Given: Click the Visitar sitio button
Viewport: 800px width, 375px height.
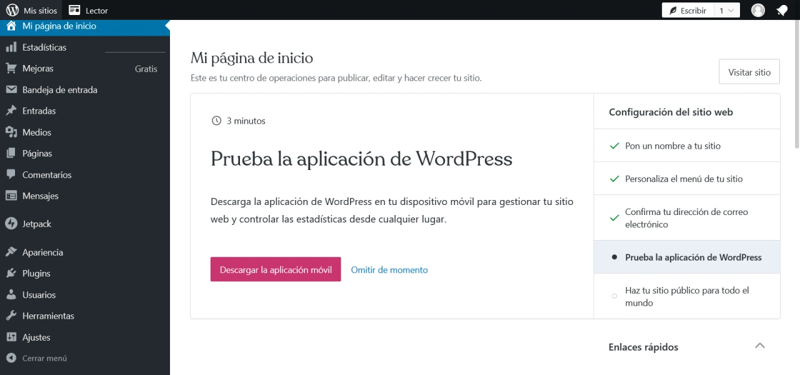Looking at the screenshot, I should 749,72.
